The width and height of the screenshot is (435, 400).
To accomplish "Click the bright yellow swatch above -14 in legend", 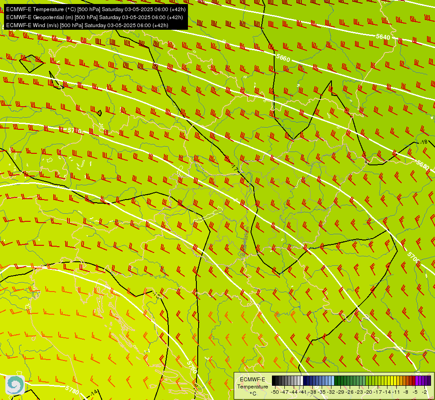I will tap(389, 380).
